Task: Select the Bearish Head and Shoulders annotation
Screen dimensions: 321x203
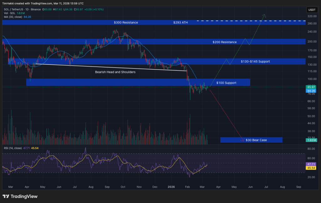Action: point(115,72)
